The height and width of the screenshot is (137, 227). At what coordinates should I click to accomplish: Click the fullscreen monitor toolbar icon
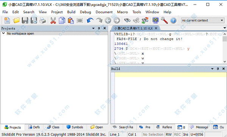click(155, 20)
